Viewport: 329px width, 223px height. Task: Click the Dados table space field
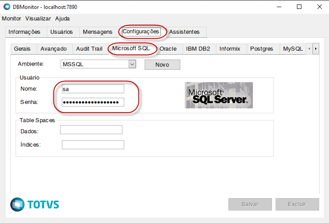pos(91,130)
